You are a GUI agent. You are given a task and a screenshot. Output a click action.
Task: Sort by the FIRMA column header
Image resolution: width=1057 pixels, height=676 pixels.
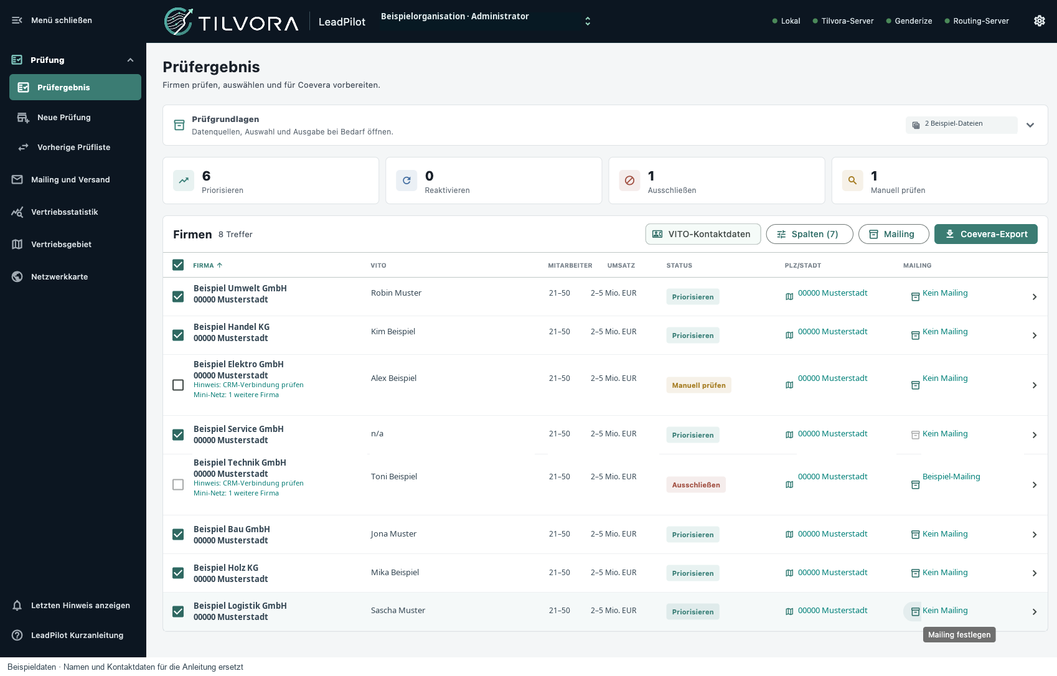pos(207,266)
